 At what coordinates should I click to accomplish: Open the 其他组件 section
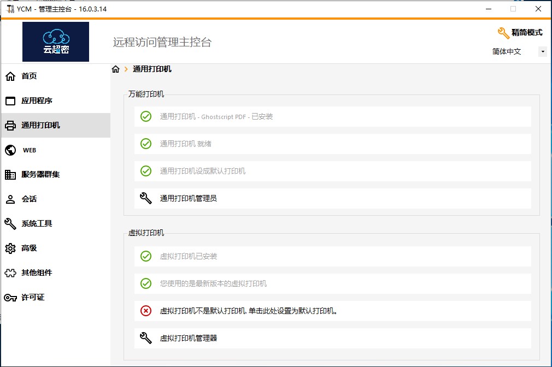(x=56, y=273)
